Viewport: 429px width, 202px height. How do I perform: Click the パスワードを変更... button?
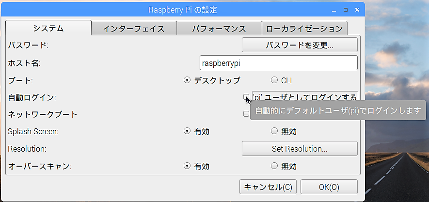coord(300,45)
